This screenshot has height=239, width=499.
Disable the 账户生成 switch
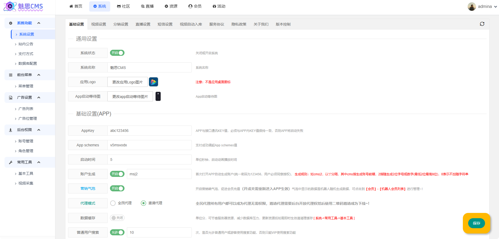tap(117, 174)
